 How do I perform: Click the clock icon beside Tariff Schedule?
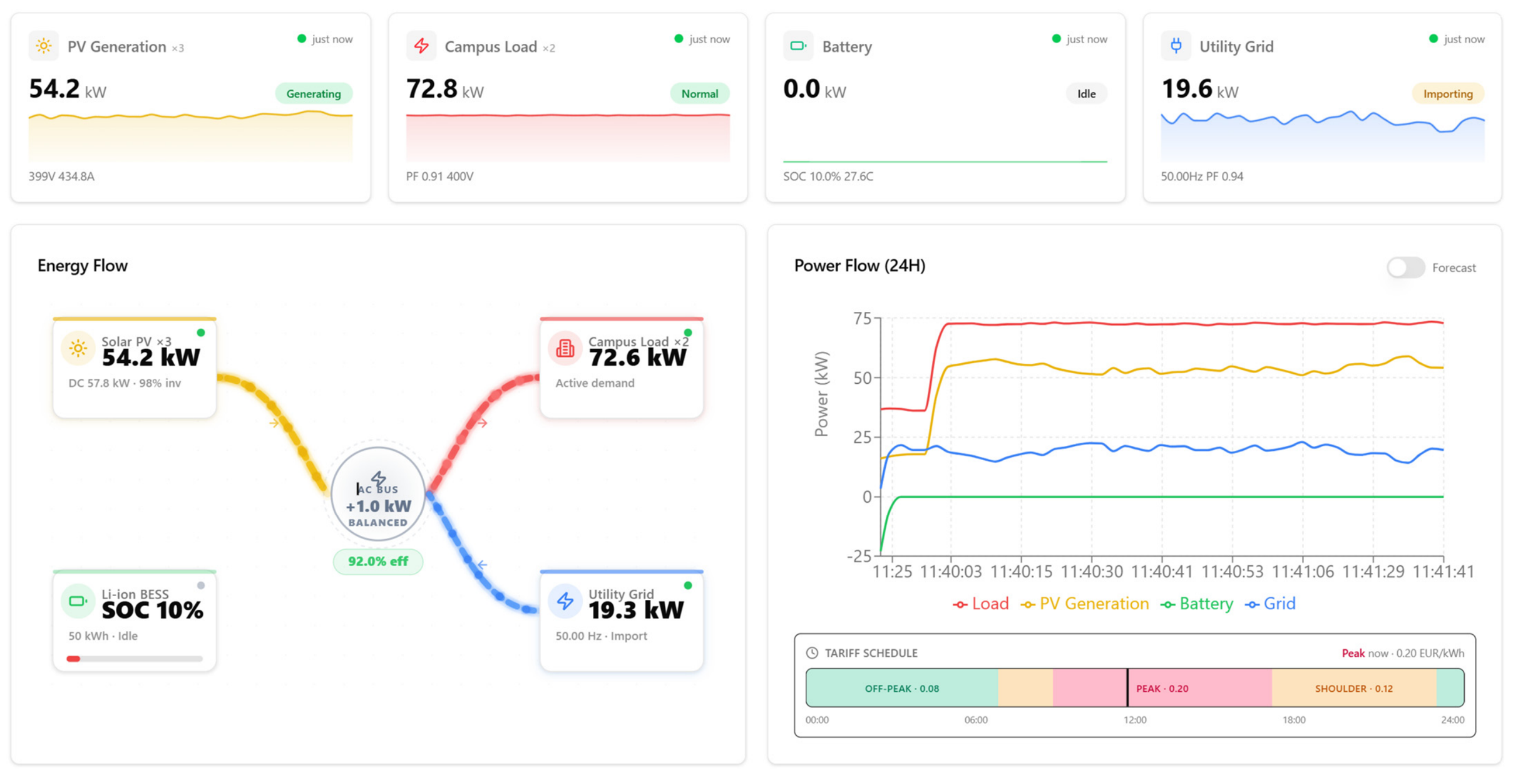812,653
